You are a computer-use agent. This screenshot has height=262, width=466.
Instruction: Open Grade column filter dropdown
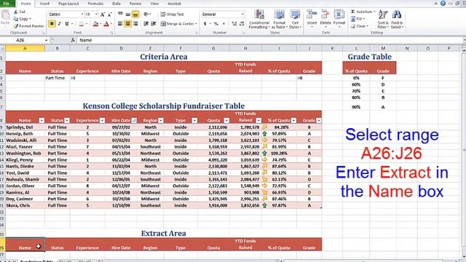pyautogui.click(x=319, y=120)
